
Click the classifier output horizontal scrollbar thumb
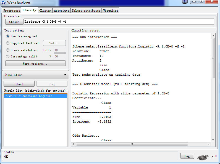pos(132,144)
